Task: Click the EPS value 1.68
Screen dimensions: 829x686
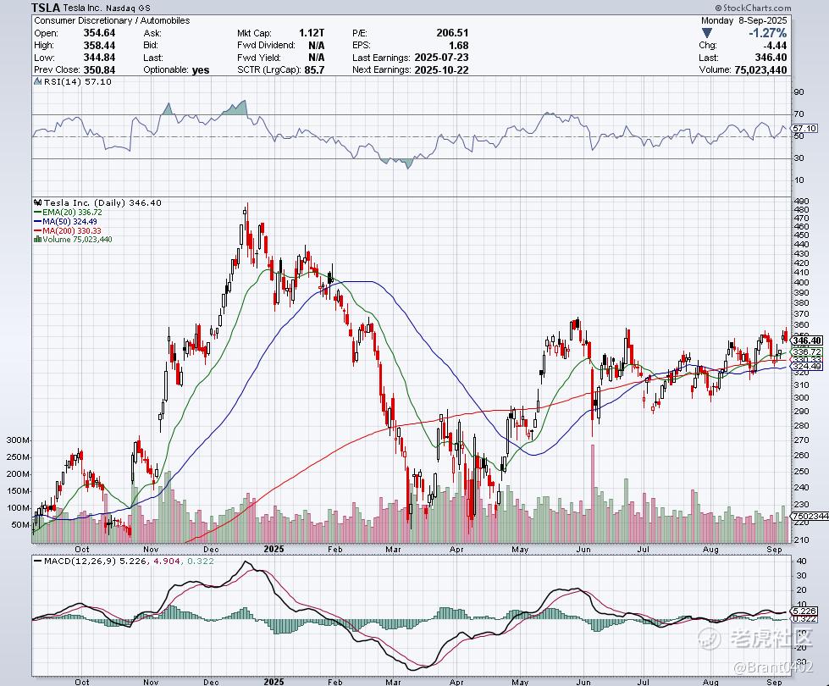Action: [459, 45]
